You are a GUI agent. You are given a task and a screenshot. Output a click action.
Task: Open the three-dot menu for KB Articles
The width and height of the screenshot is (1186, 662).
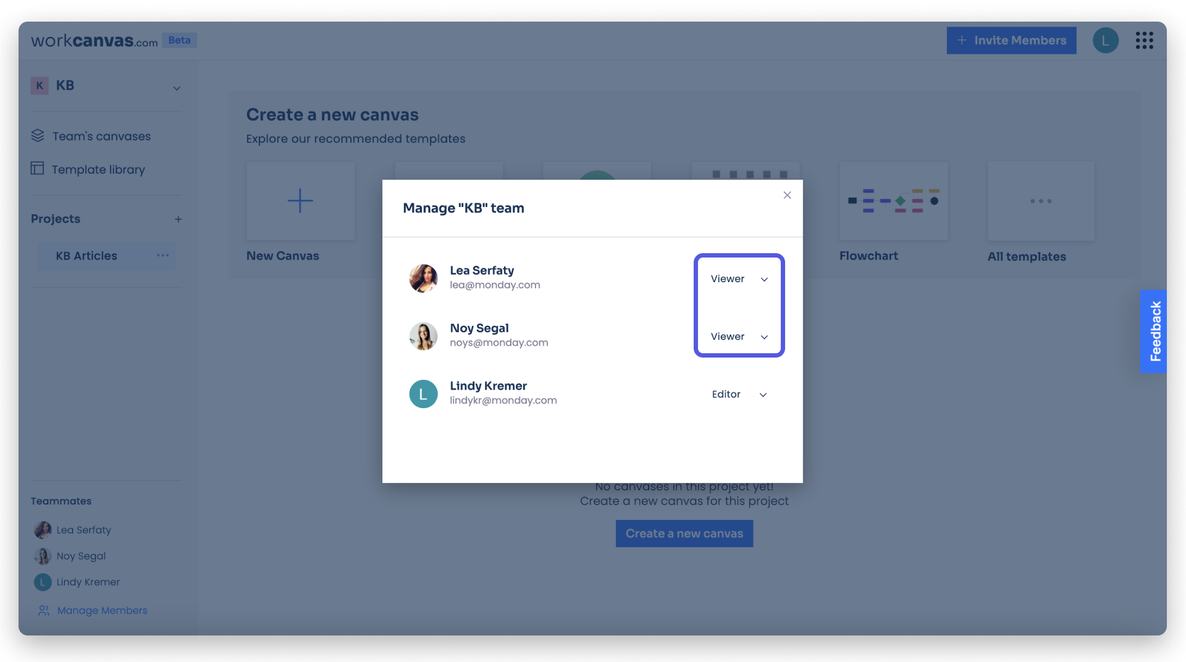point(162,255)
